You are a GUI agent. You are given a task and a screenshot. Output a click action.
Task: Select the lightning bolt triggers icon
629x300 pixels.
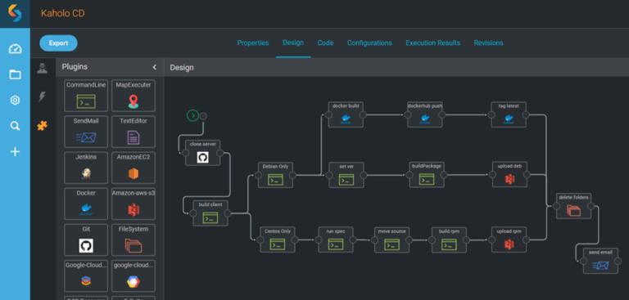[42, 96]
